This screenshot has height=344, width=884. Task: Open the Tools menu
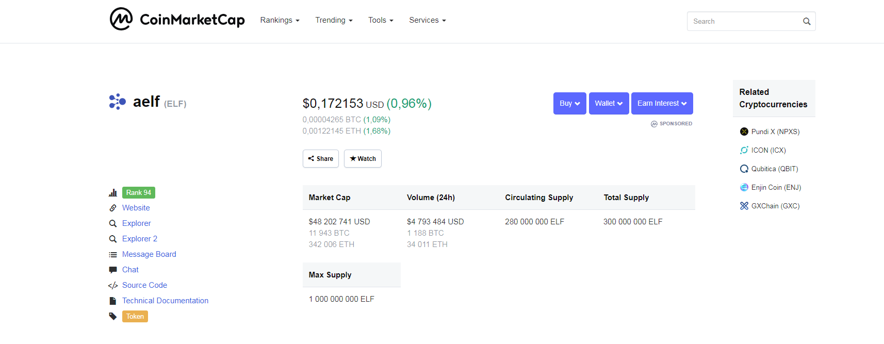381,20
